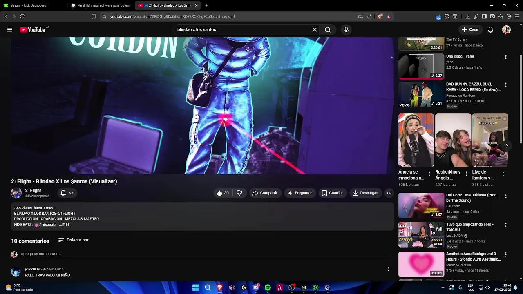
Task: Open Brave Rewards triangle icon
Action: click(x=389, y=16)
